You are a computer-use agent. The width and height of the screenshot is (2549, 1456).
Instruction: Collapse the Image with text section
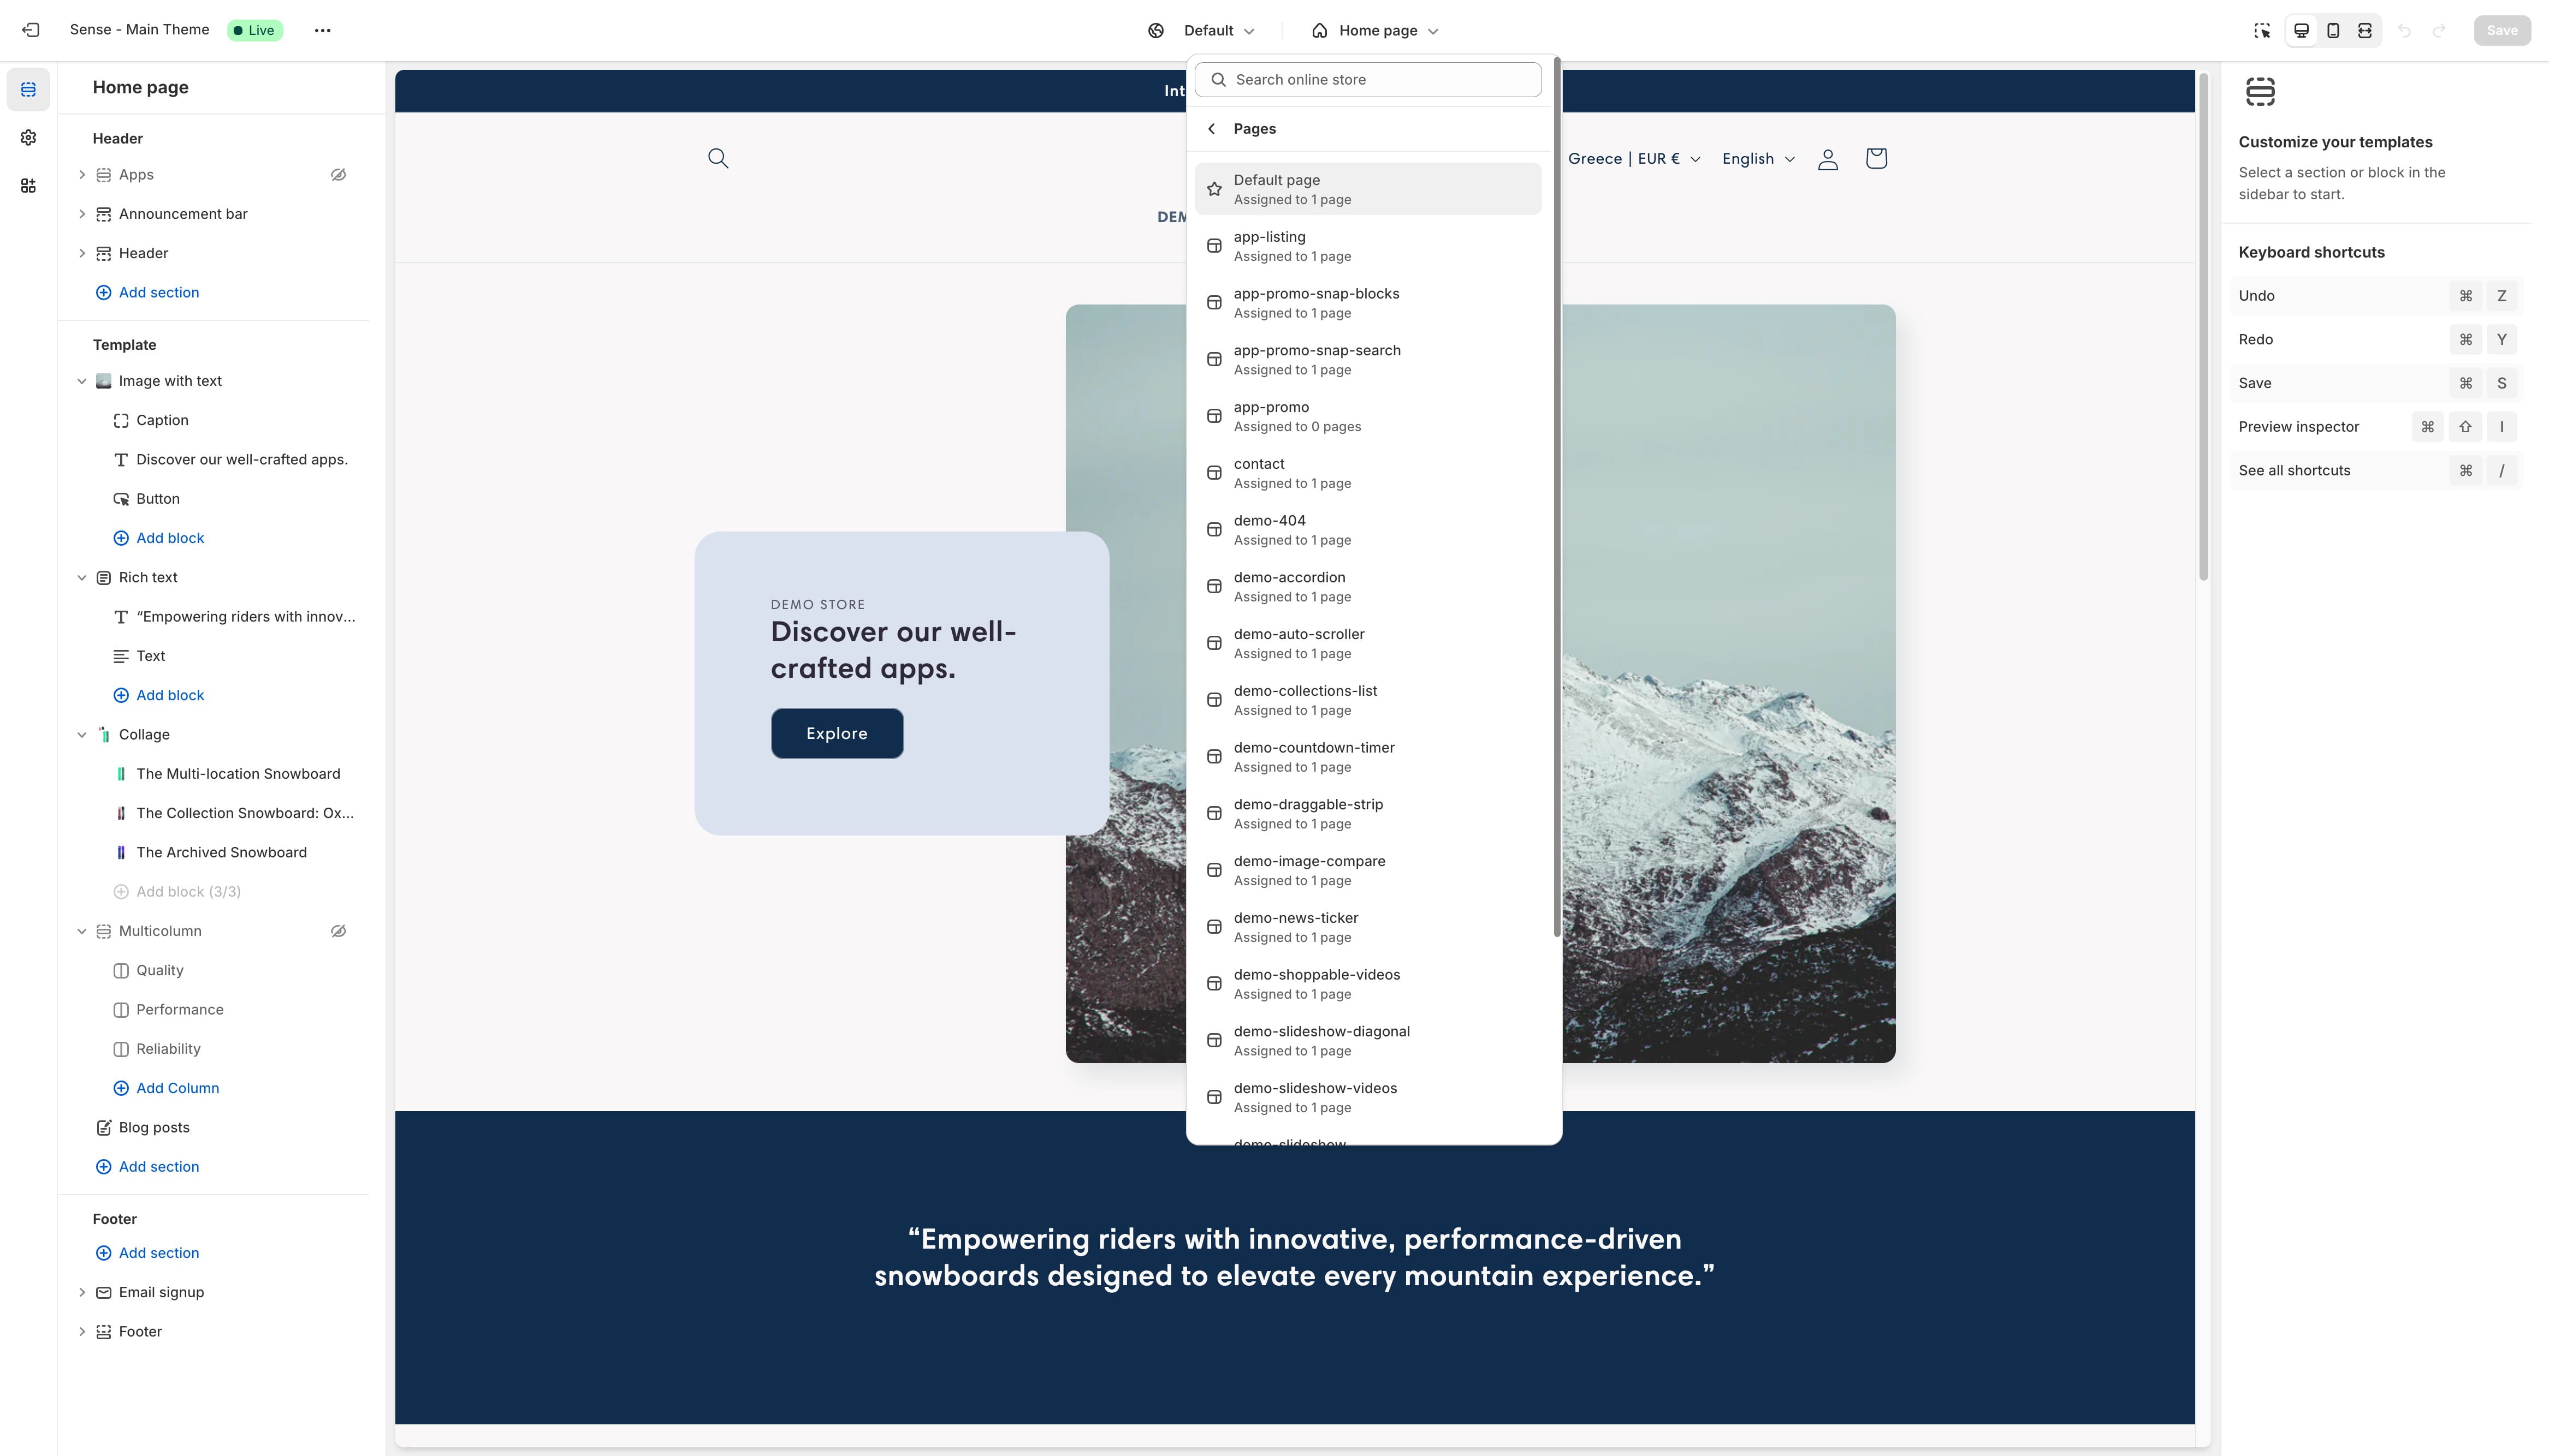82,381
